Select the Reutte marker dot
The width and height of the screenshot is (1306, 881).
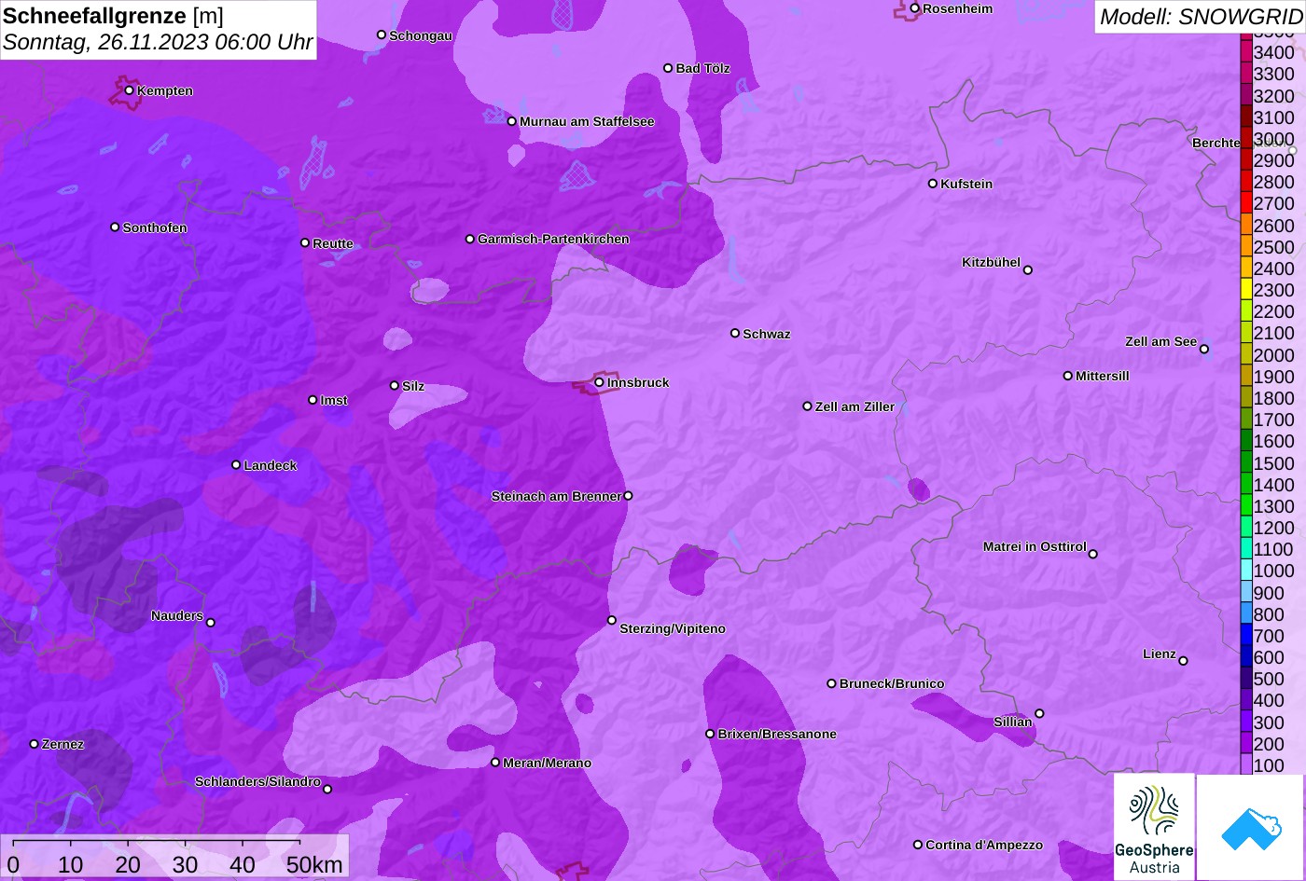pos(305,242)
